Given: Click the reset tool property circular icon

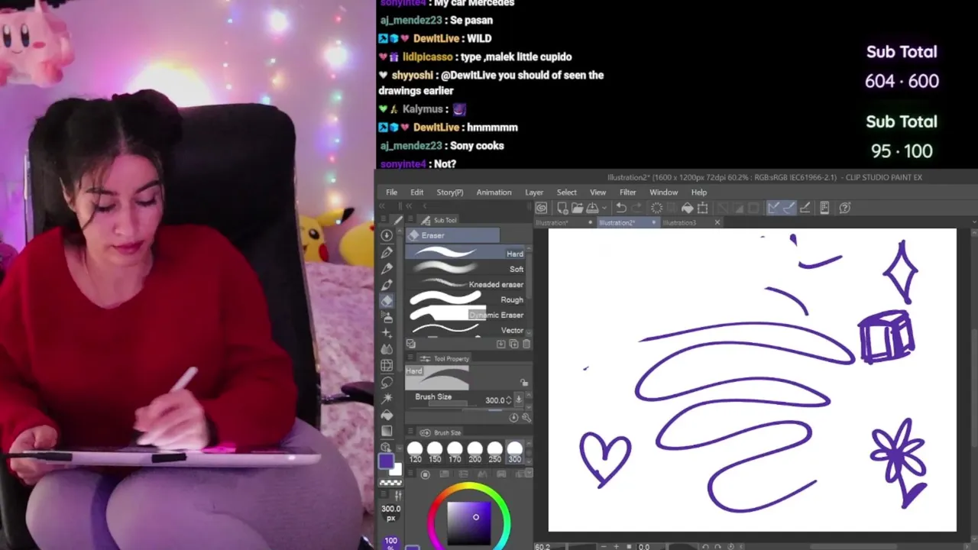Looking at the screenshot, I should [x=513, y=417].
